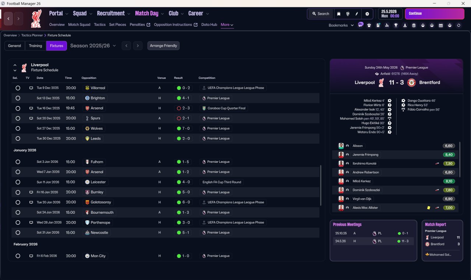The height and width of the screenshot is (280, 471).
Task: Open the Search button
Action: (x=321, y=14)
